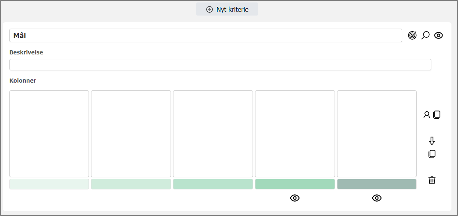Select the lightest green swatch under column one
Screen dimensions: 458x216
click(49, 184)
